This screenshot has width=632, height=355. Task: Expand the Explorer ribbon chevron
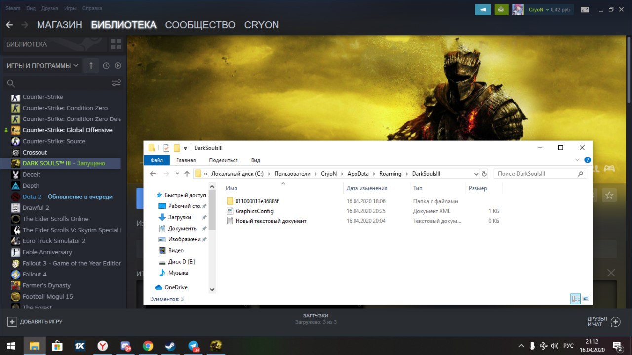[578, 160]
